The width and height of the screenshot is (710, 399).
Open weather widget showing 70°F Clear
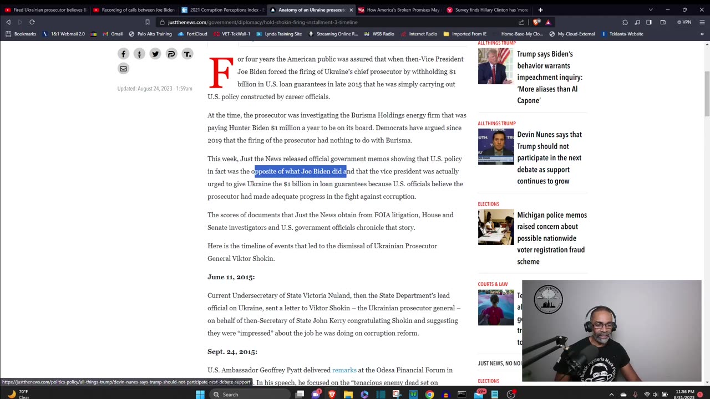pos(19,394)
